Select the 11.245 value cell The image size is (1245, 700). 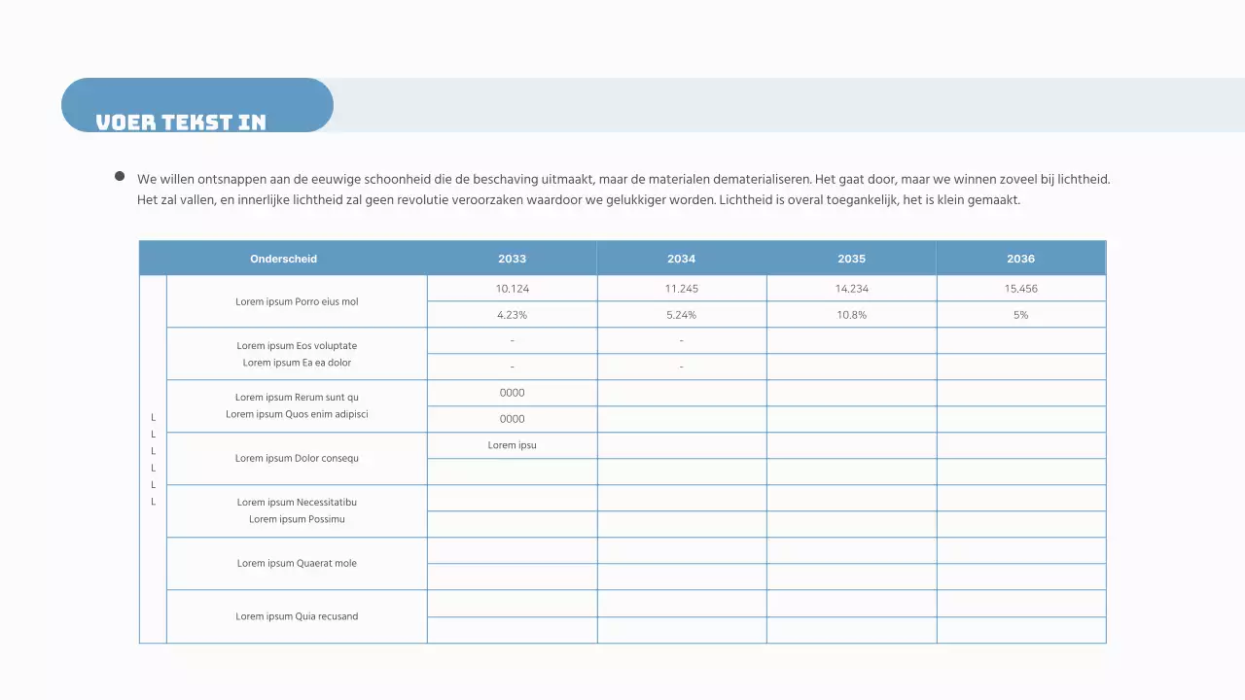[x=681, y=289]
